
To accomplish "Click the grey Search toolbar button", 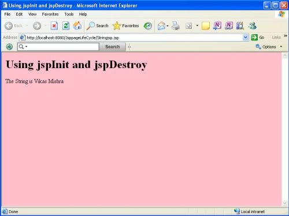I will pos(113,47).
